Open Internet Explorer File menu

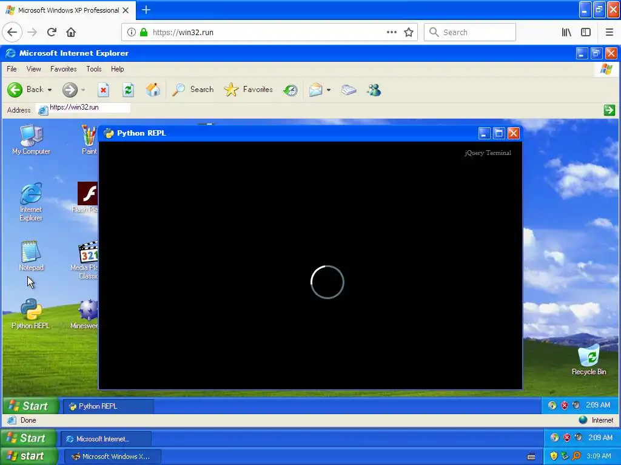(x=12, y=69)
